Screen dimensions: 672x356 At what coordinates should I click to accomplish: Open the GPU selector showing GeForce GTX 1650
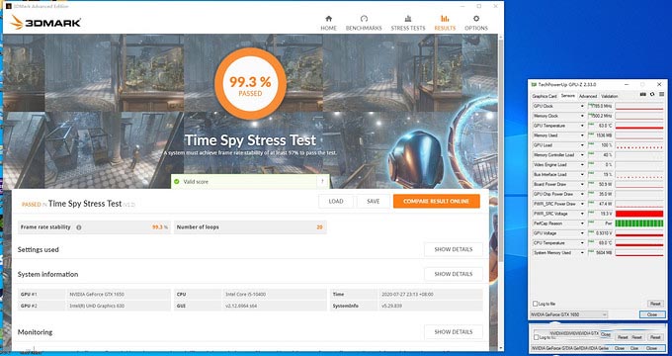tap(568, 314)
